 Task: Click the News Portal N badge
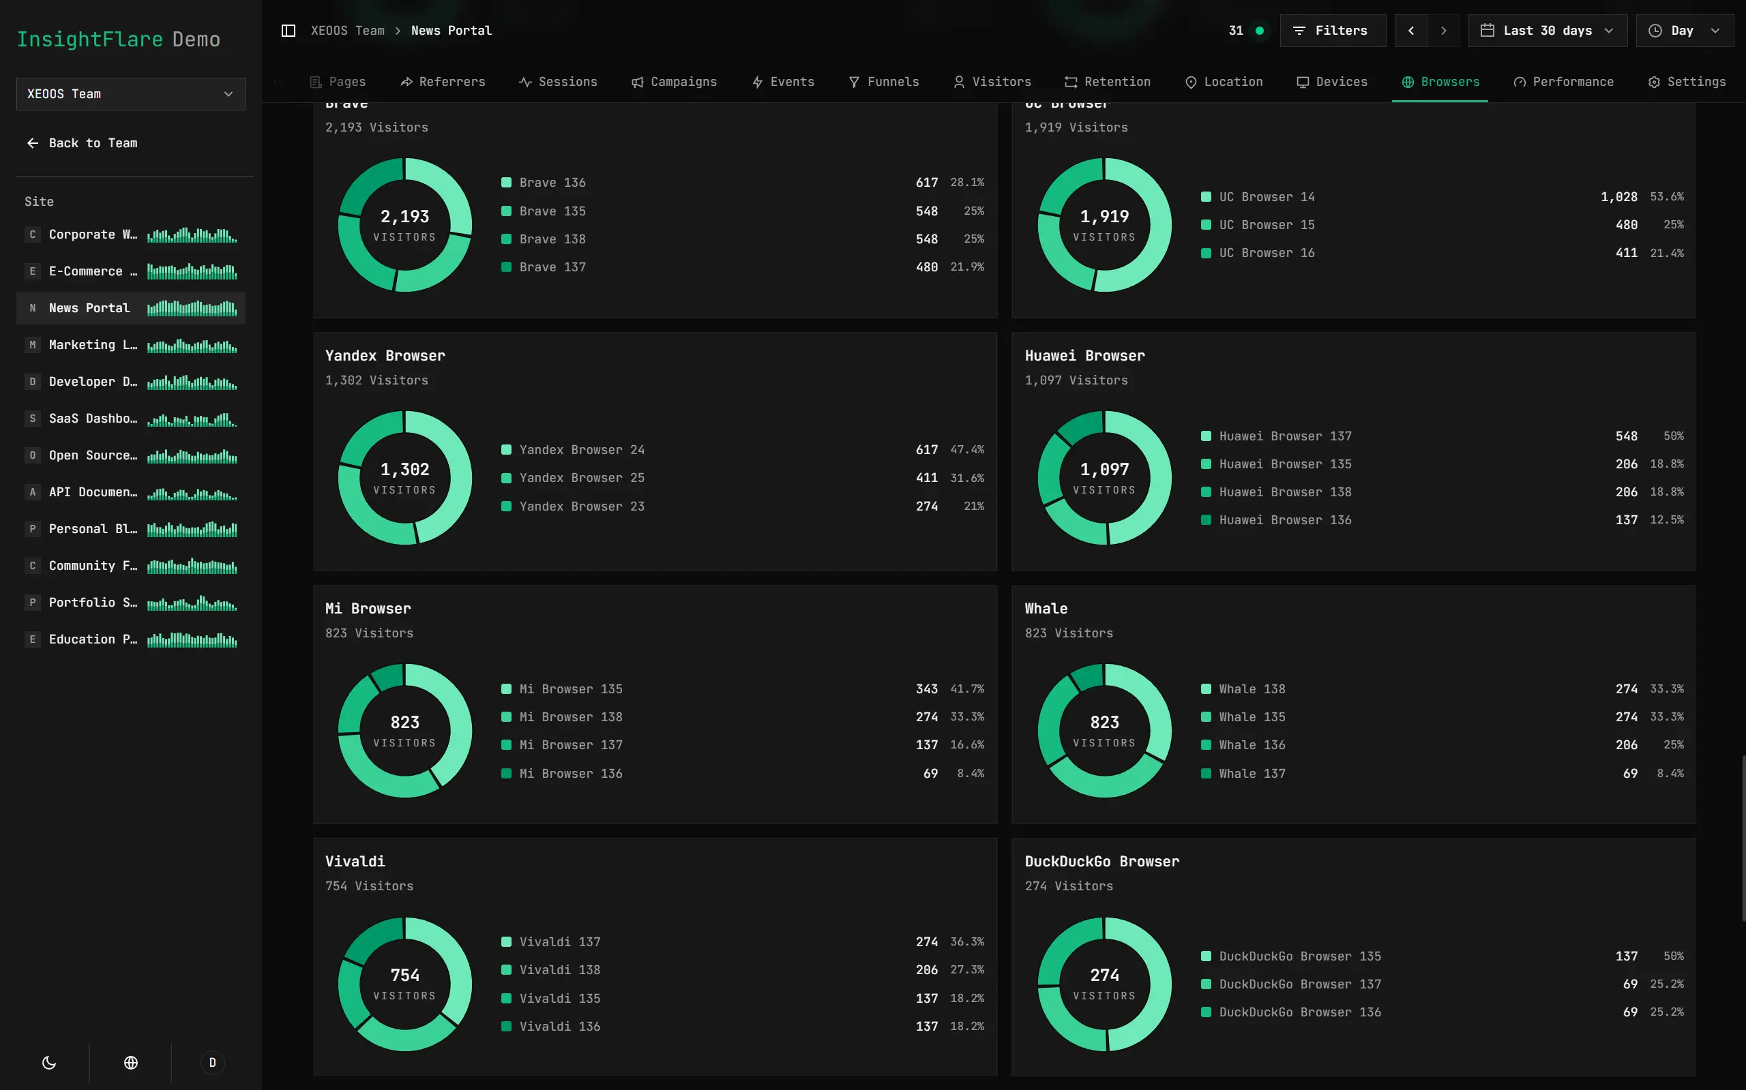33,309
